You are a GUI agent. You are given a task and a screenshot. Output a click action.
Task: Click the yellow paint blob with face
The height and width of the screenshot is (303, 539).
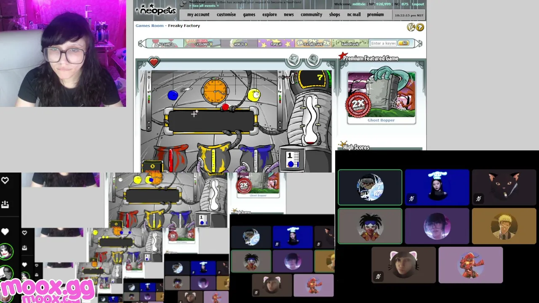(254, 95)
